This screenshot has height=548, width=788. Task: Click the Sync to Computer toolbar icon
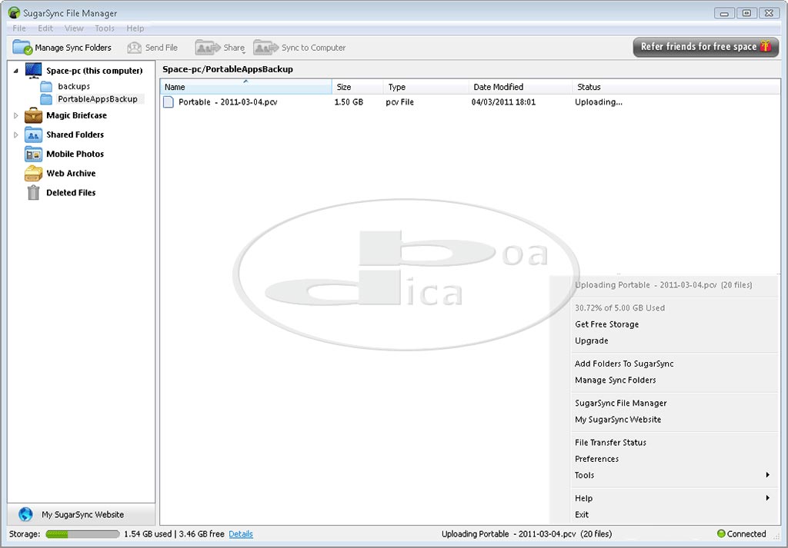pyautogui.click(x=265, y=47)
